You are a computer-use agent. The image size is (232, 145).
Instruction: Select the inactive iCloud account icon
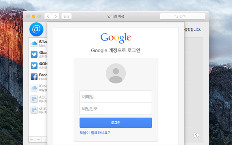34,88
